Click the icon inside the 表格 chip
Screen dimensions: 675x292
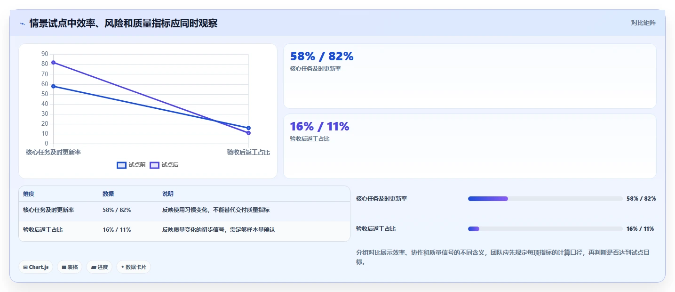tap(64, 268)
